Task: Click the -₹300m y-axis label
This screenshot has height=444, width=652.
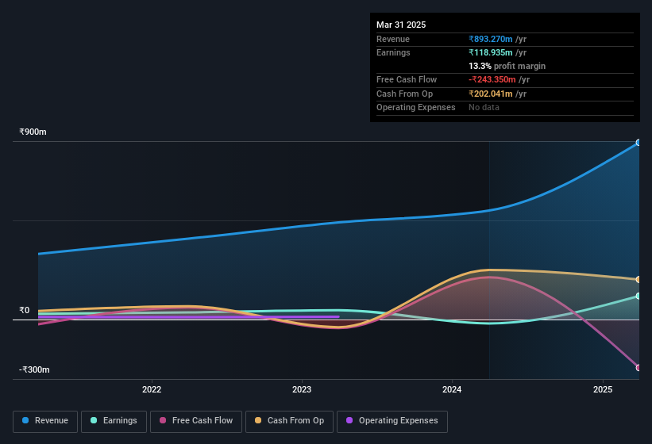Action: [34, 369]
